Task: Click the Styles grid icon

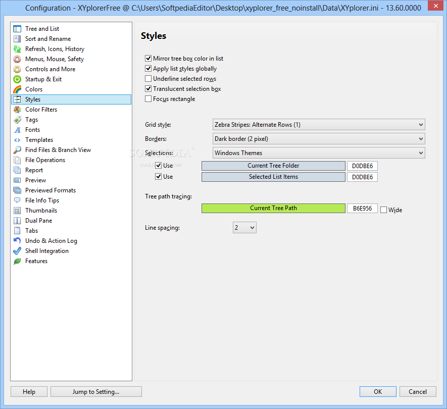Action: 17,99
